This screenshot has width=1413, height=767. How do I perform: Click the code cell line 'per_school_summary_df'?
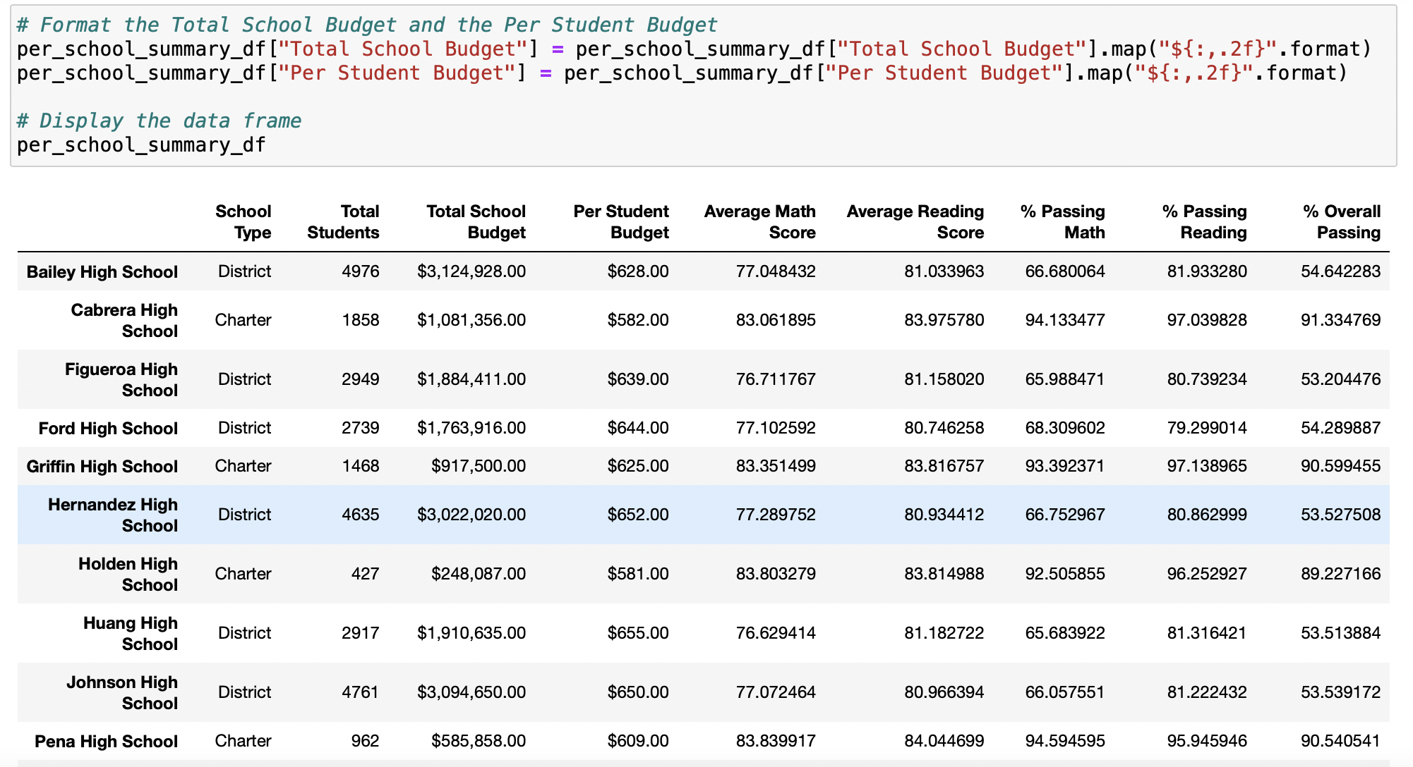click(141, 145)
